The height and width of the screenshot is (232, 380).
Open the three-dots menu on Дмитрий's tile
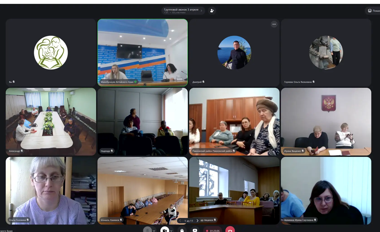click(274, 24)
